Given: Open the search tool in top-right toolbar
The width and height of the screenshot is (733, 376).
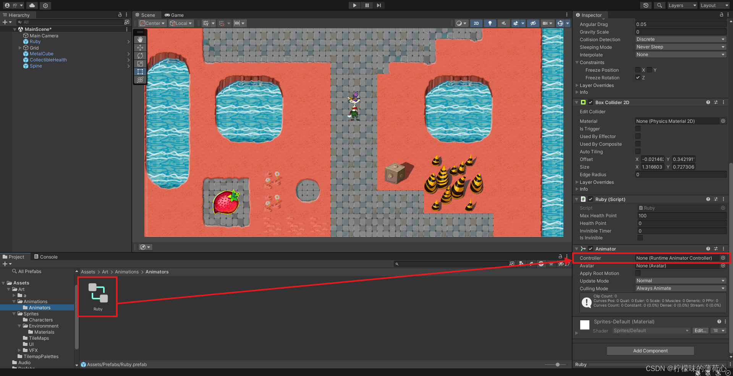Looking at the screenshot, I should click(659, 5).
